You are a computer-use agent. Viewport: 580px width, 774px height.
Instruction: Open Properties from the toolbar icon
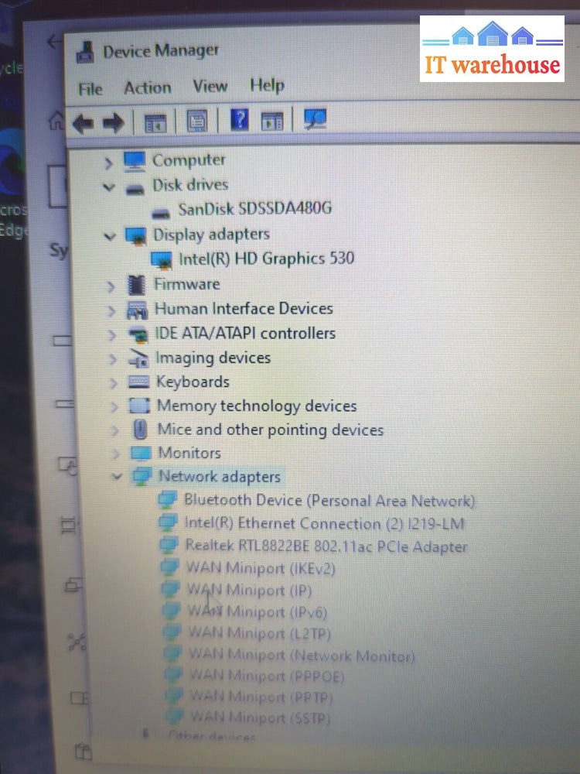(196, 122)
